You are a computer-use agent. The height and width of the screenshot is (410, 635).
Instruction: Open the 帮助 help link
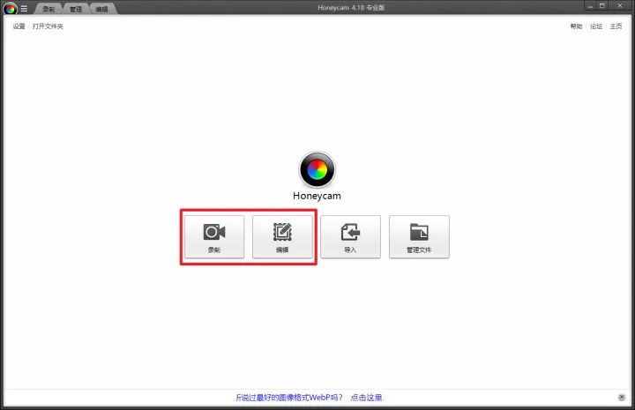[x=576, y=26]
